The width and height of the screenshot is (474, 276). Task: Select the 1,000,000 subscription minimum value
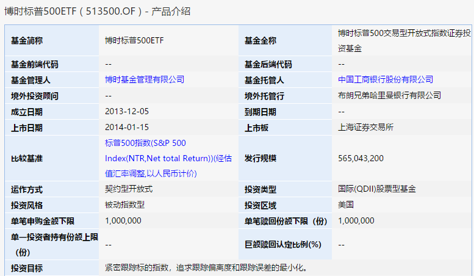click(123, 220)
